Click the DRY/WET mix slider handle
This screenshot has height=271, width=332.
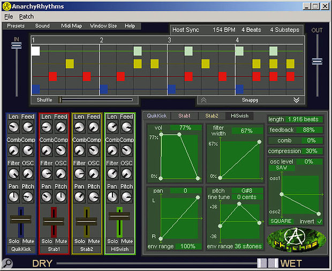coord(268,263)
